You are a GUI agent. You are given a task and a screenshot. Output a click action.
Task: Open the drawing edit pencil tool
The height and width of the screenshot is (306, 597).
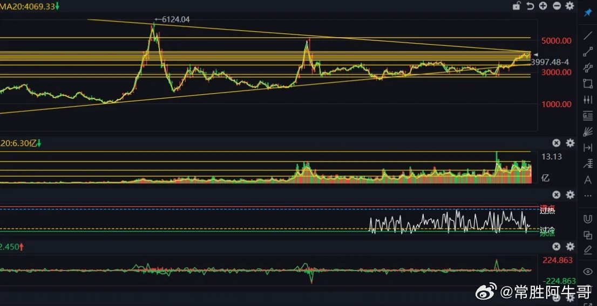588,250
